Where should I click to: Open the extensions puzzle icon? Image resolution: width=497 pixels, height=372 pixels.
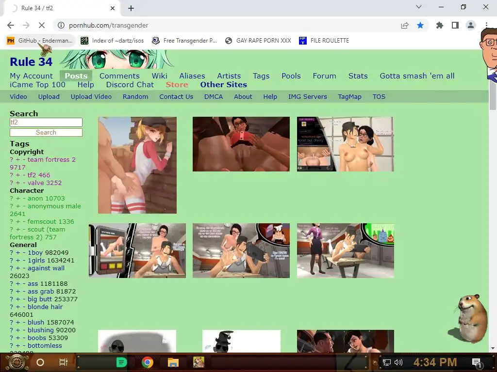439,25
